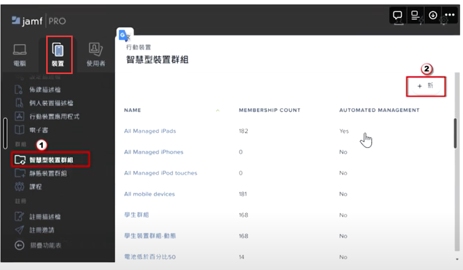Viewport: 463px width, 270px height.
Task: Open the speech bubble comment icon
Action: (x=398, y=15)
